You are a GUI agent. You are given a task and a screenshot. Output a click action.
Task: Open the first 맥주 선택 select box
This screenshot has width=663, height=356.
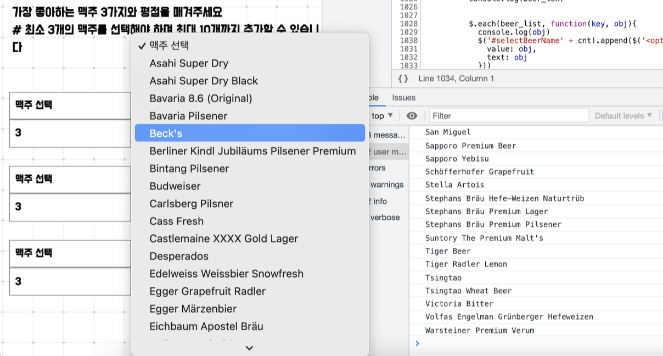[x=70, y=105]
